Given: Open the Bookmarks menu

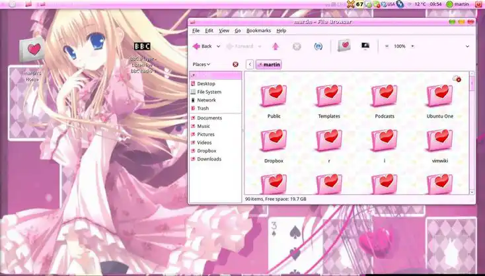Looking at the screenshot, I should point(258,30).
